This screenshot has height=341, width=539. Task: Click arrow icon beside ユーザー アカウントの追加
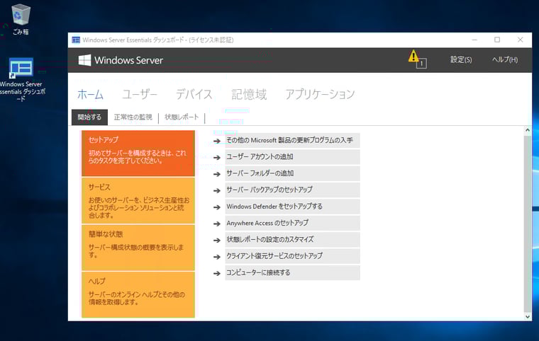[217, 157]
